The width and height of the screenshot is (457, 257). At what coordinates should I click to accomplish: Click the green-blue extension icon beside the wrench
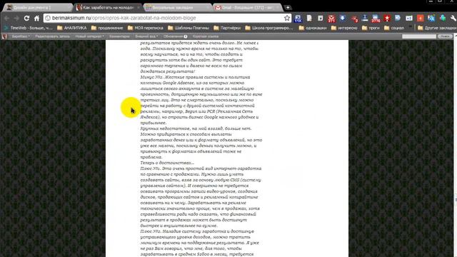(443, 19)
